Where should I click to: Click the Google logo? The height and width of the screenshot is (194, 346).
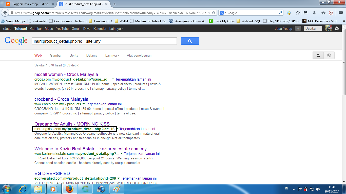coord(16,41)
